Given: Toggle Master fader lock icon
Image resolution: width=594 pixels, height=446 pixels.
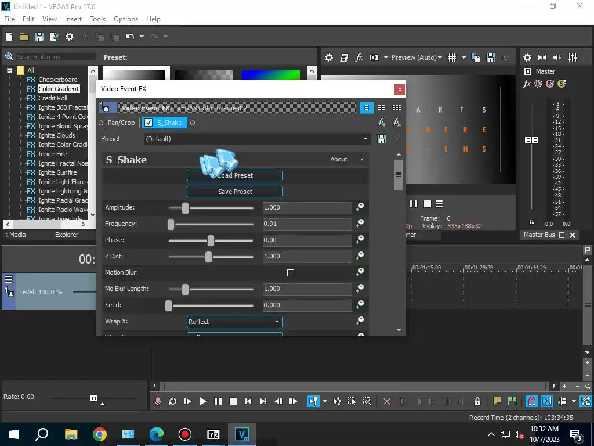Looking at the screenshot, I should point(531,222).
